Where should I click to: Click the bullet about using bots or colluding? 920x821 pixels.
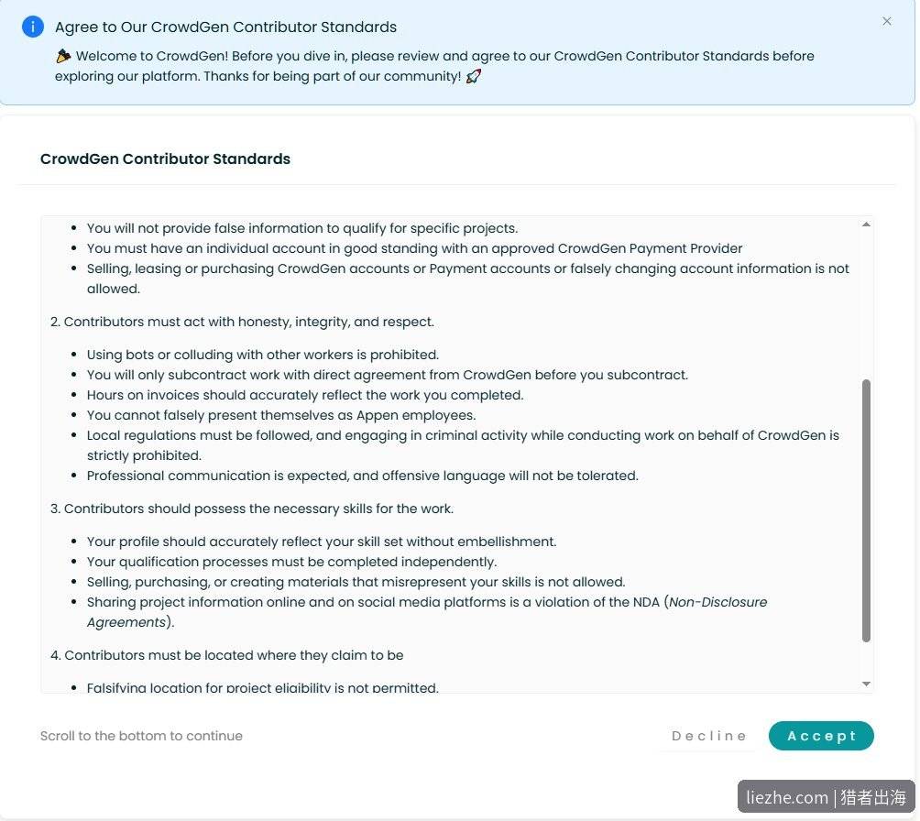[263, 355]
